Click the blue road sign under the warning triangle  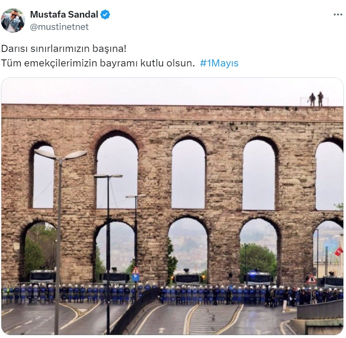tap(136, 278)
